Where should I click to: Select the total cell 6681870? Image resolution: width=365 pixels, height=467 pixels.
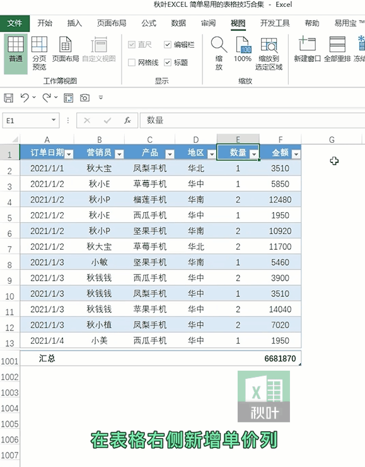point(280,358)
